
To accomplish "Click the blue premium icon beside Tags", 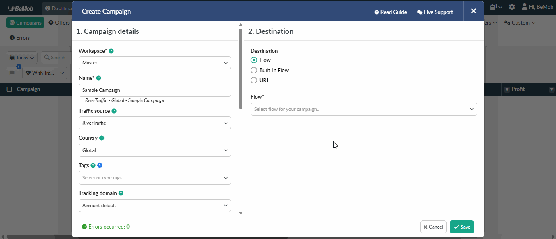I will tap(100, 166).
